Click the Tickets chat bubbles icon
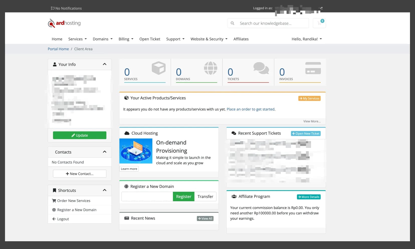415x249 pixels. click(261, 68)
